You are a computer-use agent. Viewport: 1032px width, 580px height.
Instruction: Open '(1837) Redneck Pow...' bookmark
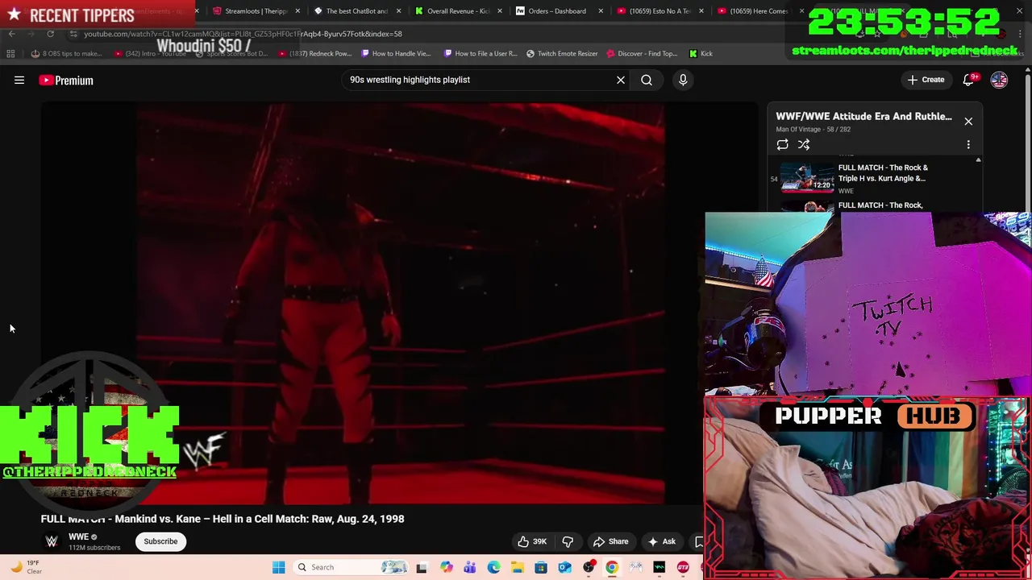point(314,54)
